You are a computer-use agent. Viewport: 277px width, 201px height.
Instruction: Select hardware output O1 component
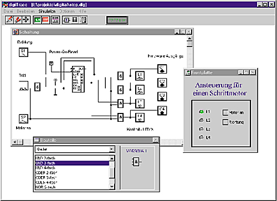(x=162, y=69)
